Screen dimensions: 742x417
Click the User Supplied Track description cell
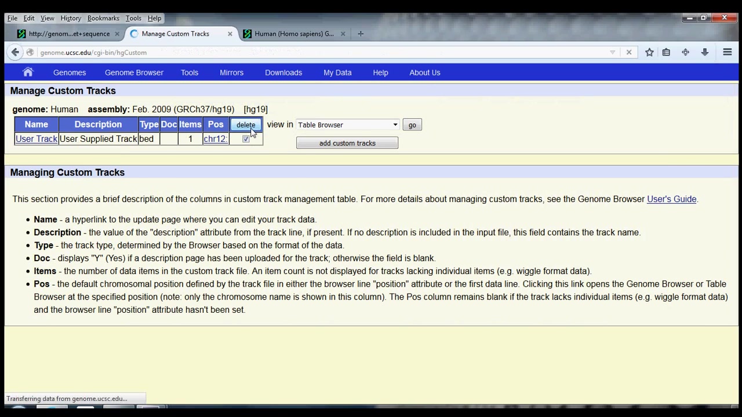coord(98,139)
